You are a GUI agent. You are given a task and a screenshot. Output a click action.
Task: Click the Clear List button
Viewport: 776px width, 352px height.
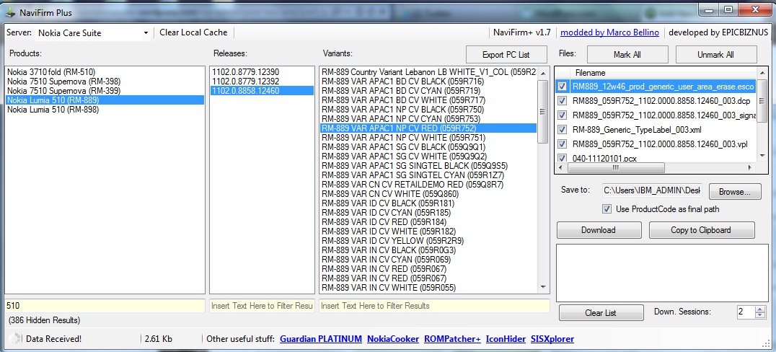[x=601, y=313]
